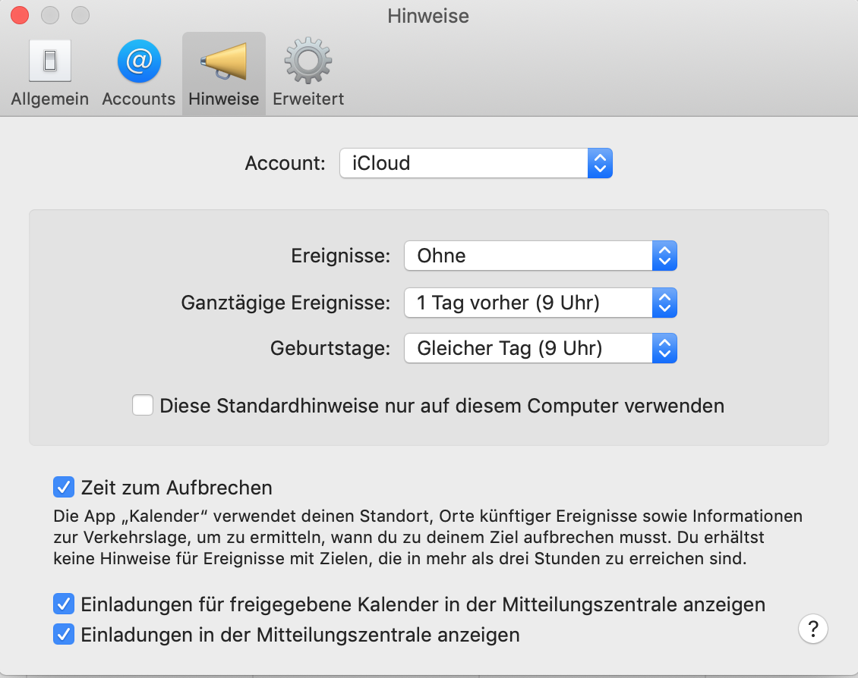Click the Accounts tab label
Image resolution: width=858 pixels, height=678 pixels.
[x=139, y=99]
